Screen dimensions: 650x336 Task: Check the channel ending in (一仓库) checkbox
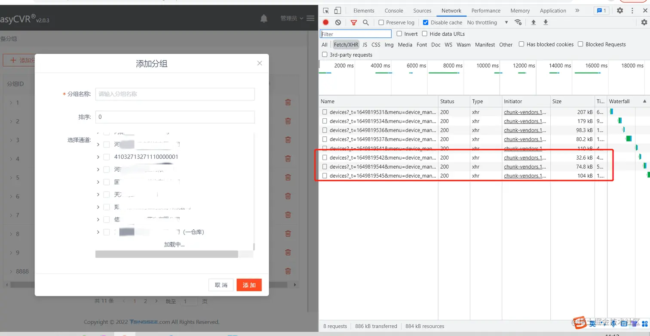pos(107,232)
